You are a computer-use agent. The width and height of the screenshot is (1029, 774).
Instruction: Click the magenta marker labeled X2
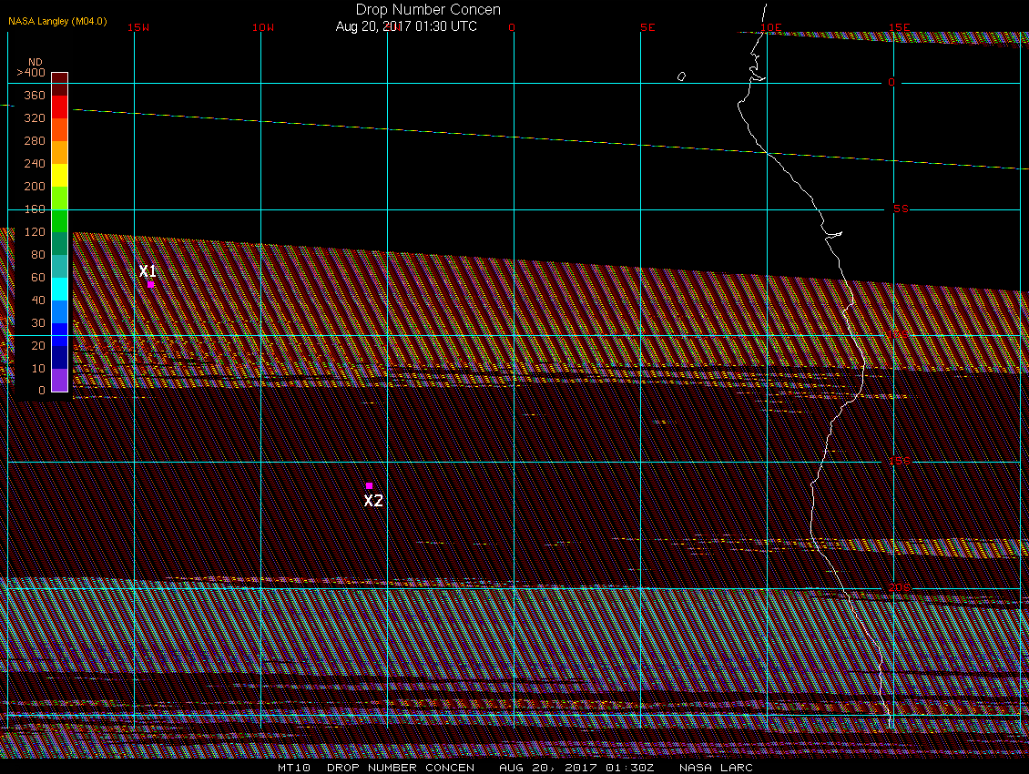click(x=369, y=486)
